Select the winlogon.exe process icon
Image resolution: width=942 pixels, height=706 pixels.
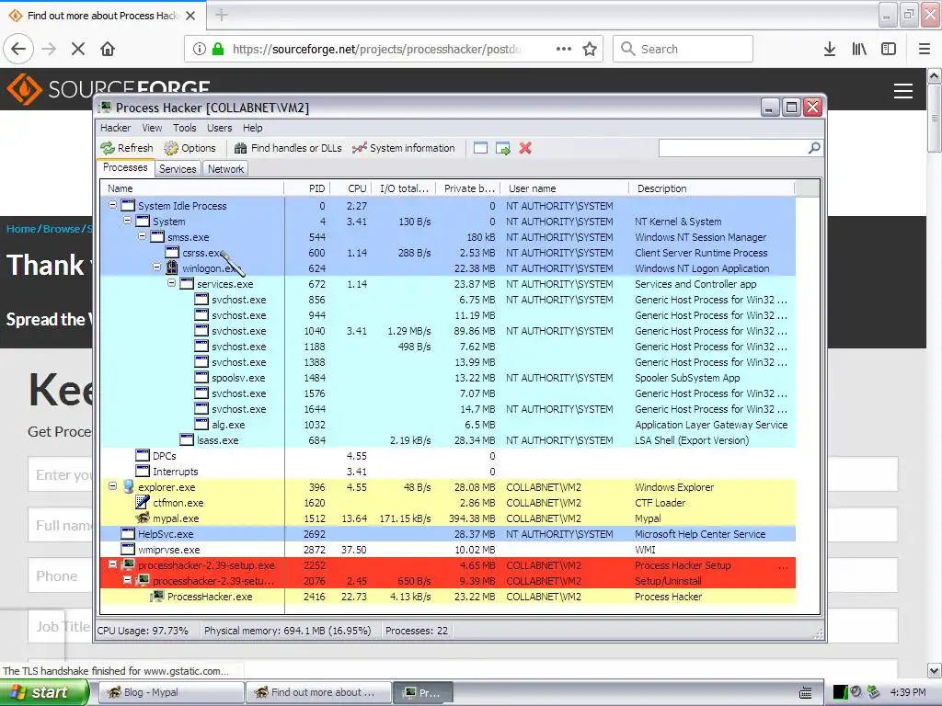click(x=172, y=268)
